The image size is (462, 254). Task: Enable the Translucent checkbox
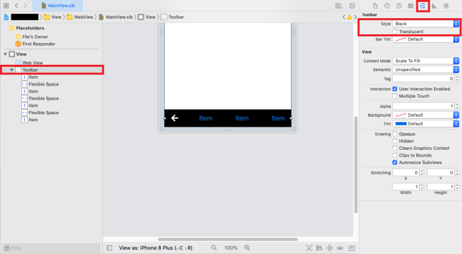point(395,31)
